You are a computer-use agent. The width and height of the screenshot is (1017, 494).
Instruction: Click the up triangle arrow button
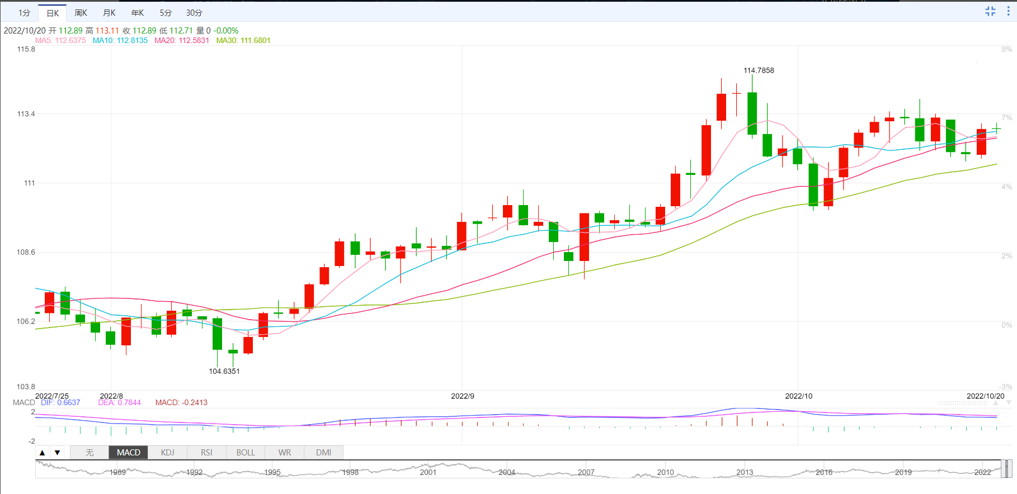pyautogui.click(x=43, y=453)
